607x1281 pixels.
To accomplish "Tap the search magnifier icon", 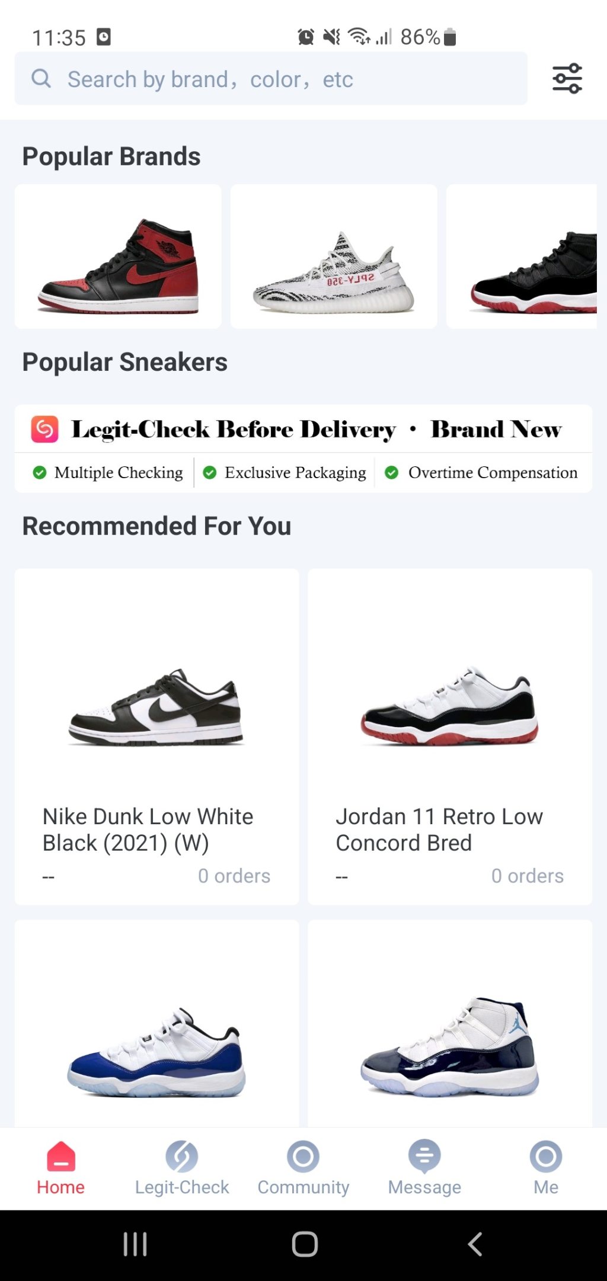I will (x=41, y=78).
